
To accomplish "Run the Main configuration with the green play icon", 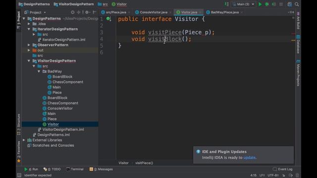I will point(260,4).
